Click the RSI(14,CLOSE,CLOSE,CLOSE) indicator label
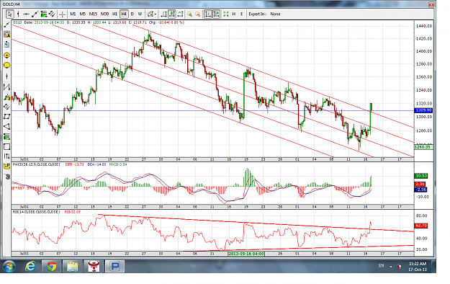Image resolution: width=450 pixels, height=284 pixels. tap(37, 212)
